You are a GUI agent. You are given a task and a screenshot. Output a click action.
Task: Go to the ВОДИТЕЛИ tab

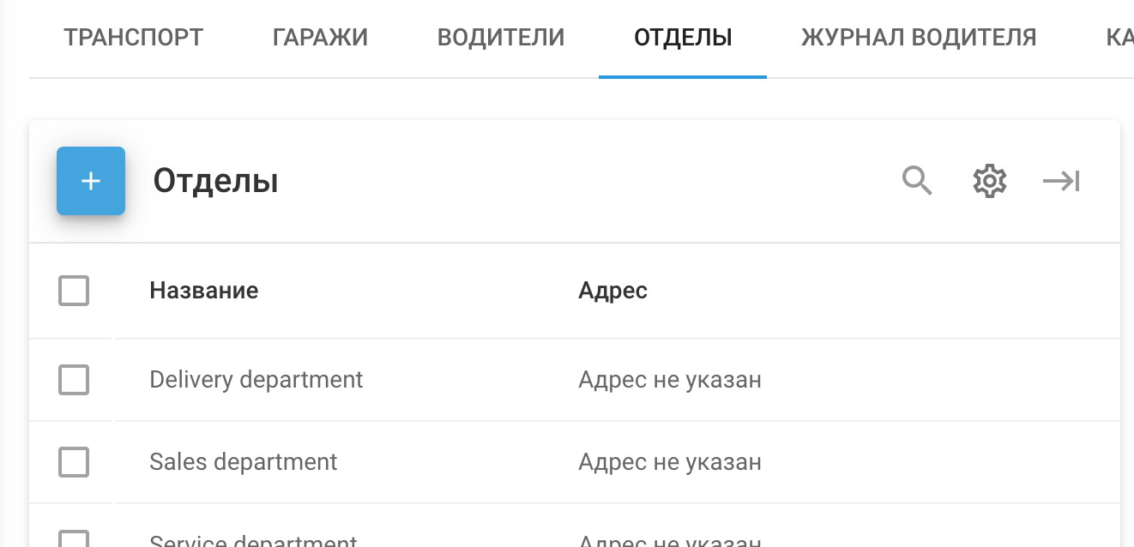coord(501,38)
